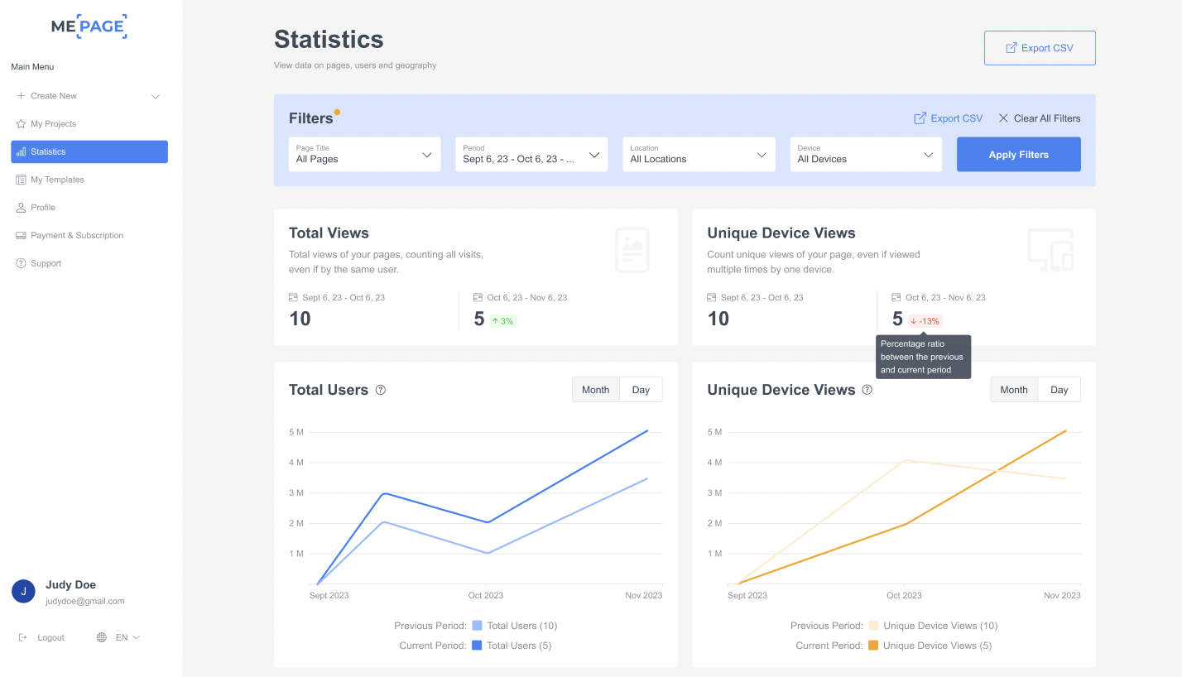Select Month view on Total Users chart

pos(595,390)
